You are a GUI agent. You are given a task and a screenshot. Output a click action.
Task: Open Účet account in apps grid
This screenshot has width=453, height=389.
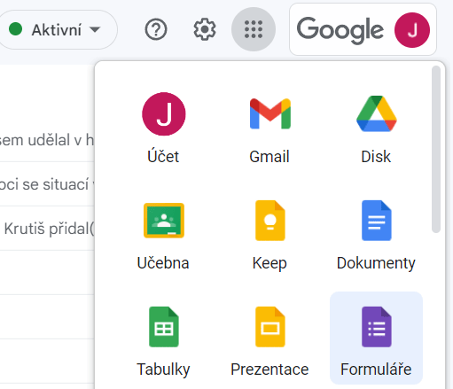point(163,129)
